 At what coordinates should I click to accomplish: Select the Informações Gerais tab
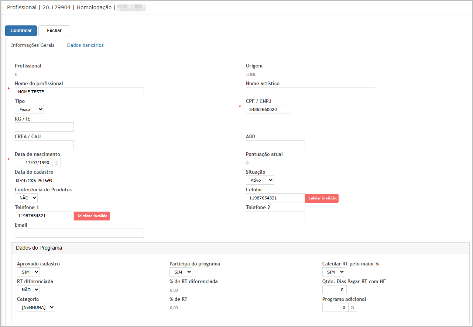coord(33,45)
